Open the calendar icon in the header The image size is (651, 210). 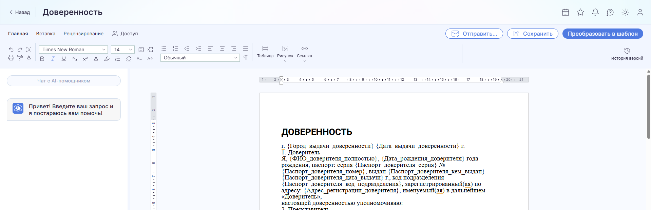[566, 12]
